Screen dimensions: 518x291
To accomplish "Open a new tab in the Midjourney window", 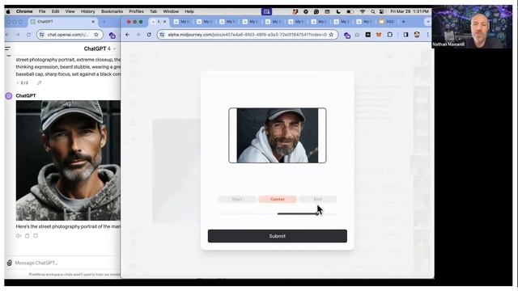I will (x=403, y=22).
